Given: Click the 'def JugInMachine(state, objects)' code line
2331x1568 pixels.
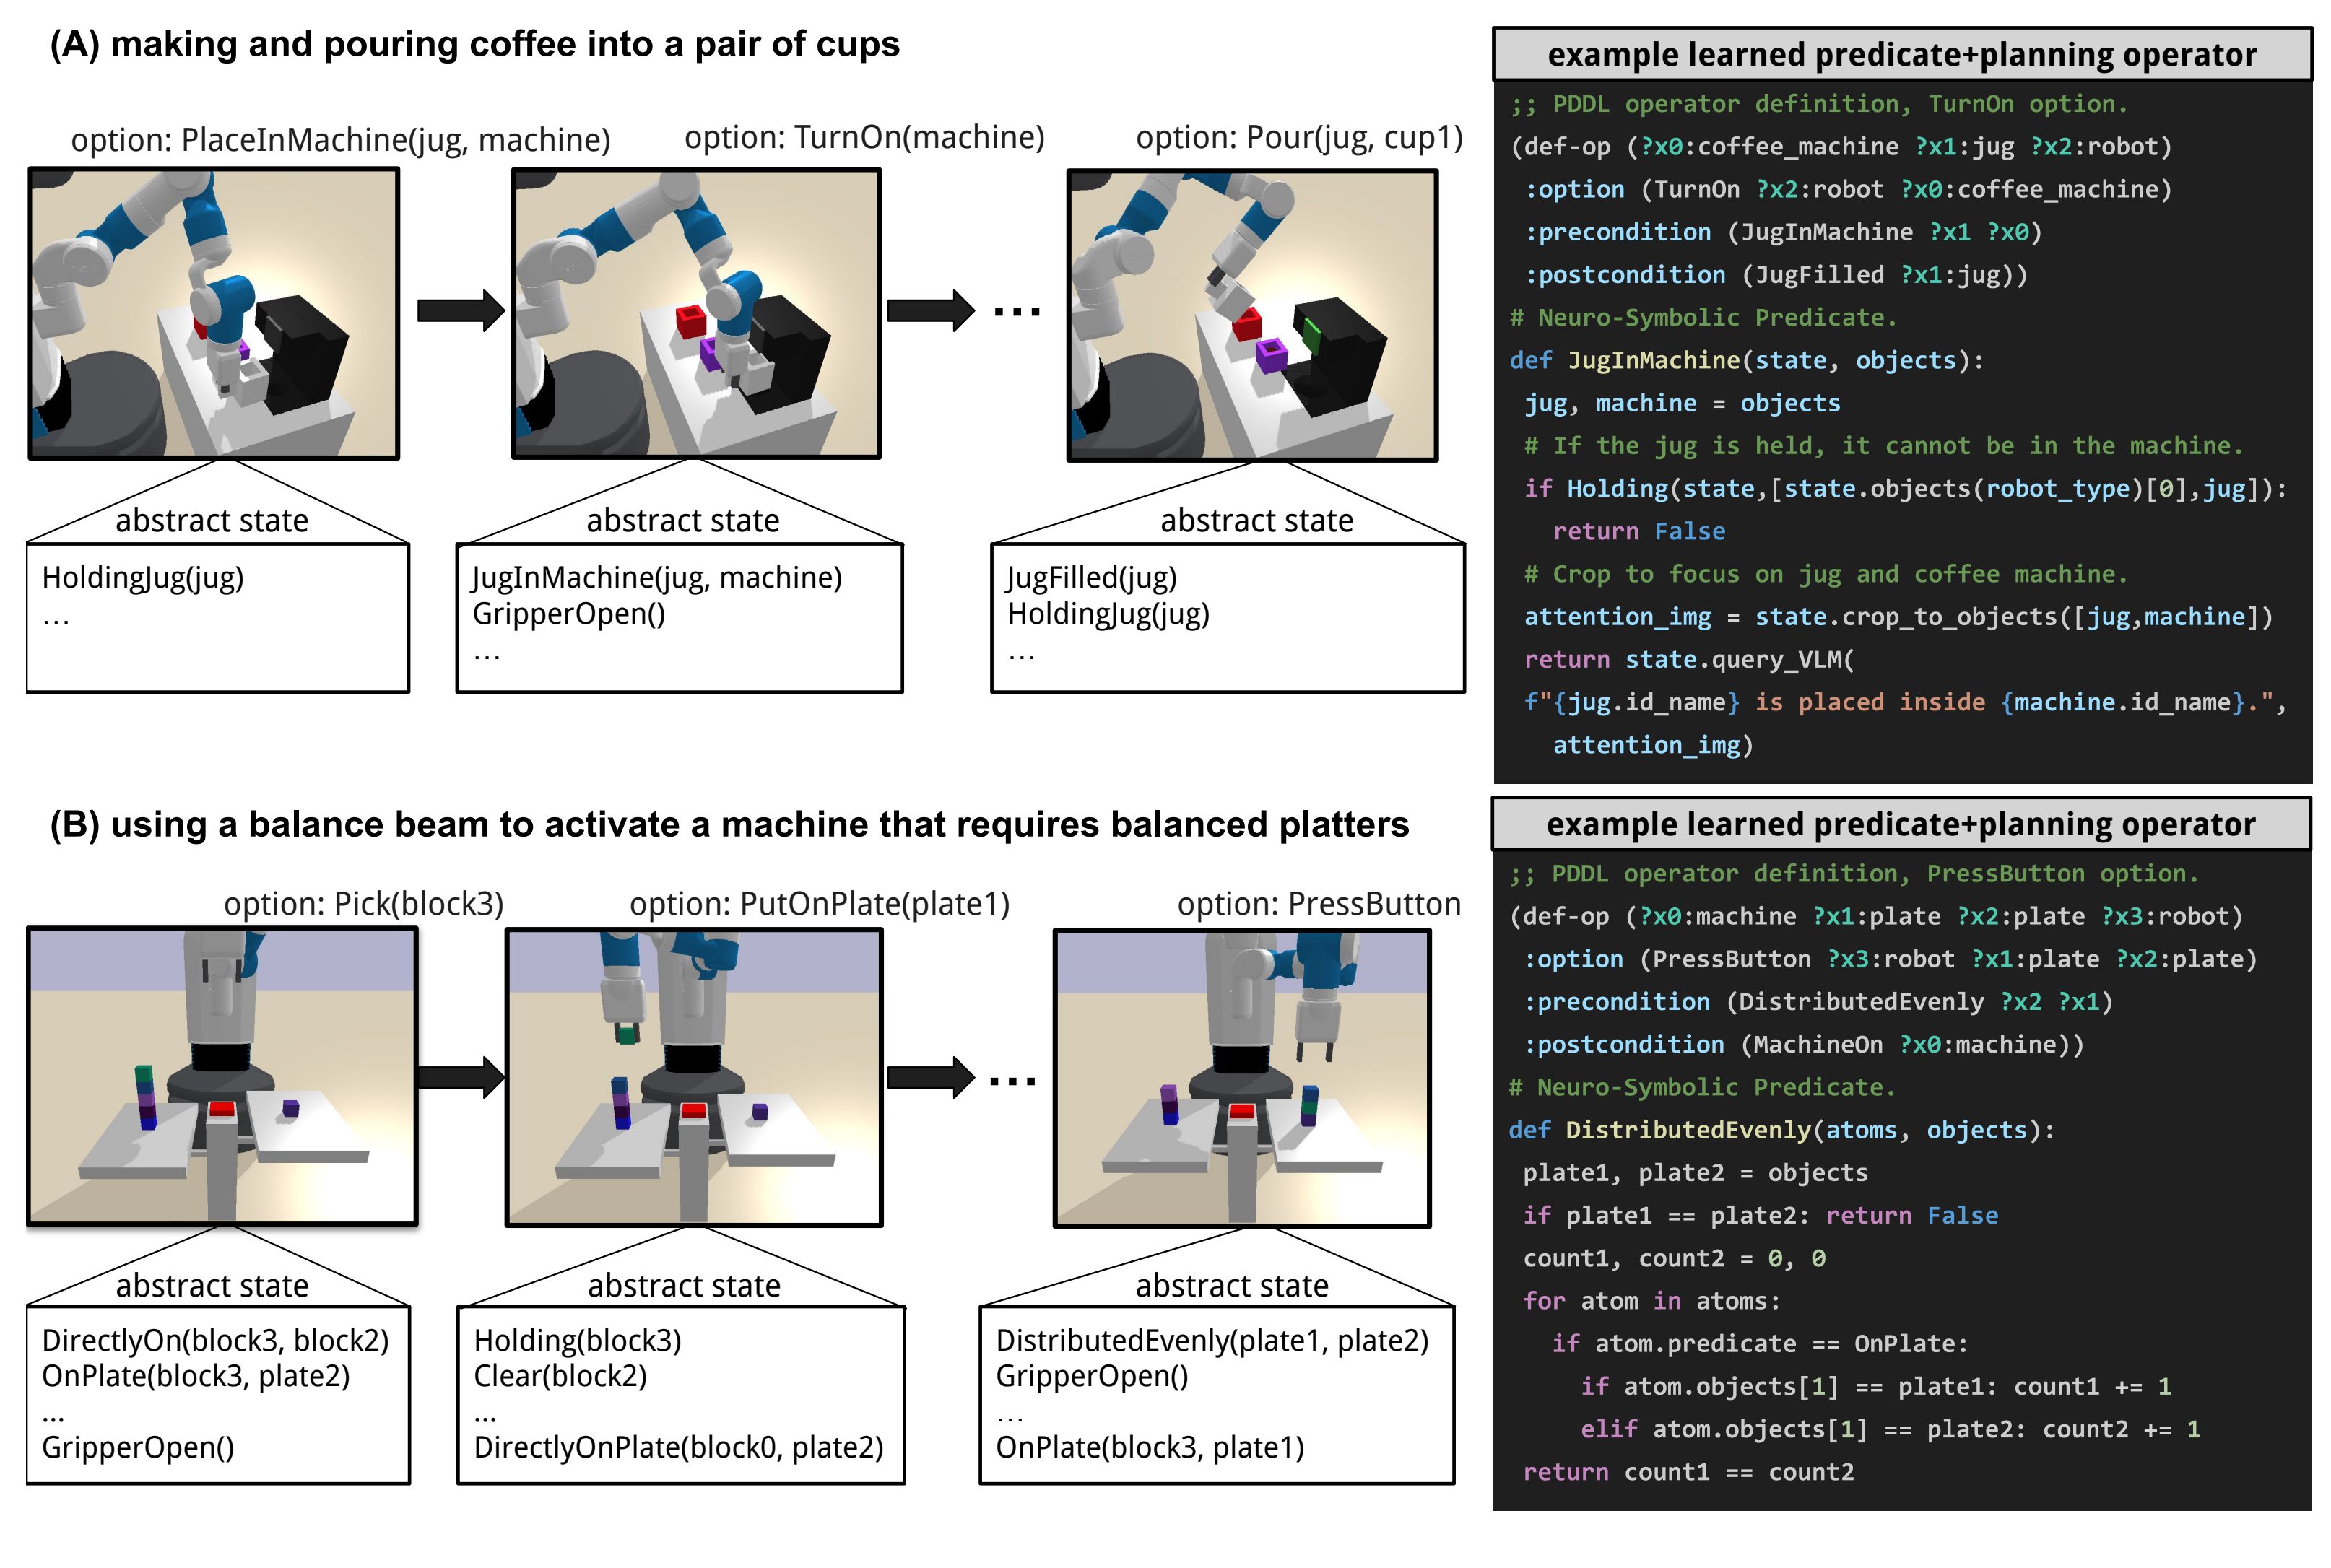Looking at the screenshot, I should click(x=1745, y=360).
